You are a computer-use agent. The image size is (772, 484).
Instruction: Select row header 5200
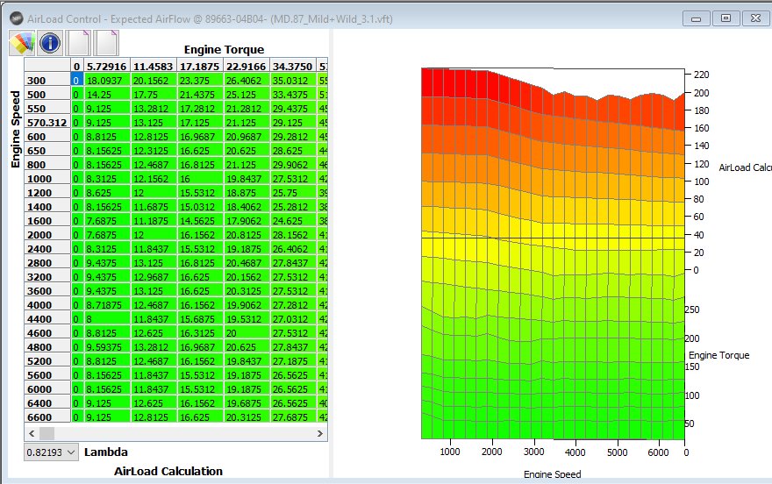(x=47, y=361)
